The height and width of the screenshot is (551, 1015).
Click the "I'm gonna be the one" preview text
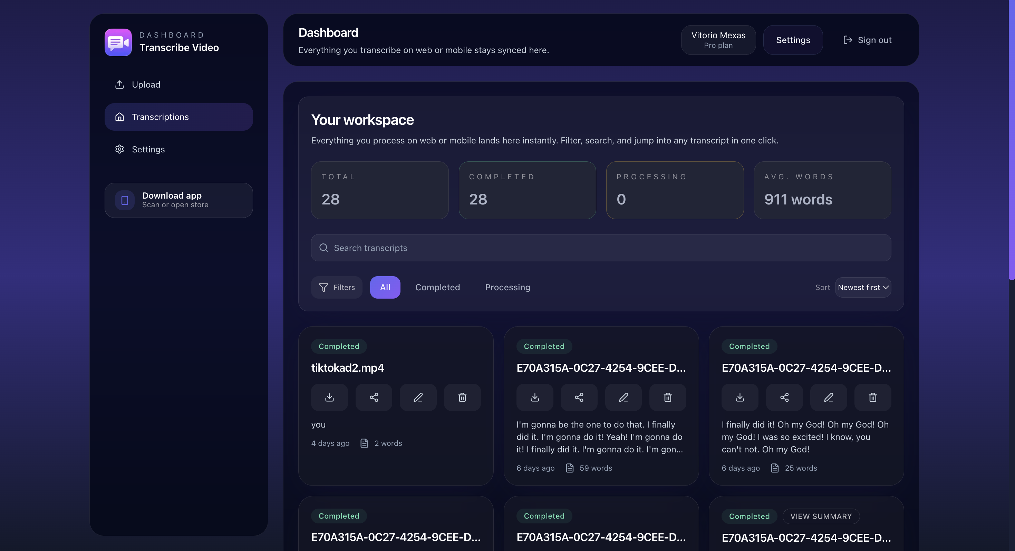pyautogui.click(x=600, y=437)
